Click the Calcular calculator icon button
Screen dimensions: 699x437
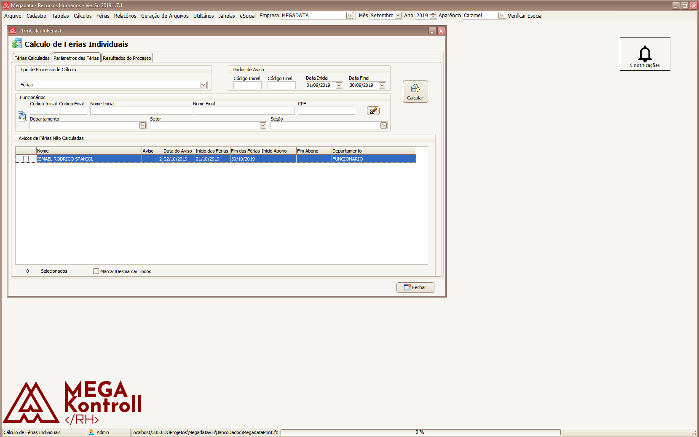pos(415,91)
